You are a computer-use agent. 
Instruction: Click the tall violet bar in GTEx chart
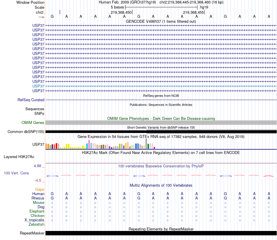point(89,144)
